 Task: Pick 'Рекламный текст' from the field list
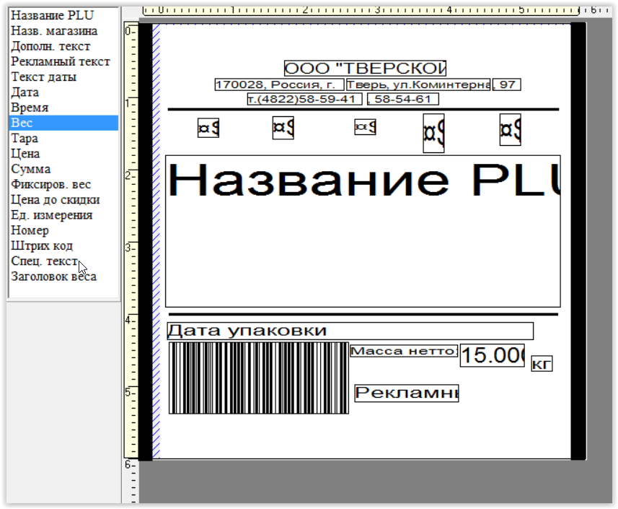[x=61, y=61]
